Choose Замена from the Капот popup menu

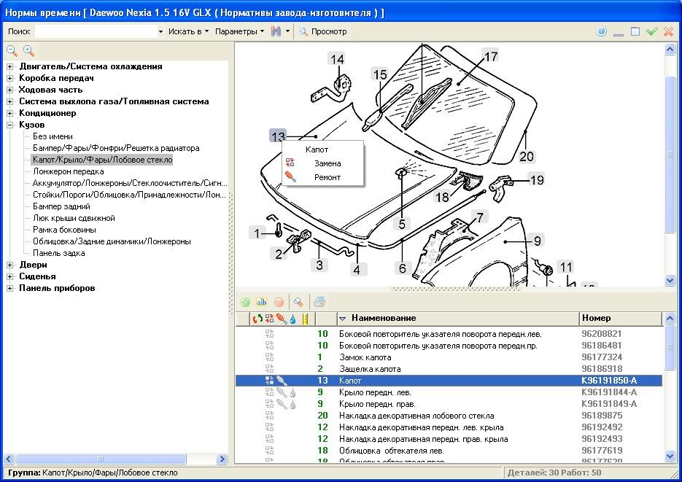pos(327,163)
